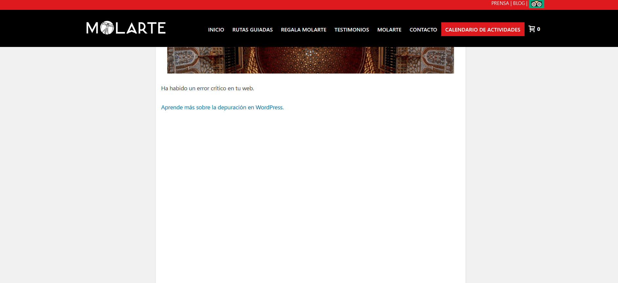Click CALENDARIO DE ACTIVIDADES button

coord(483,29)
